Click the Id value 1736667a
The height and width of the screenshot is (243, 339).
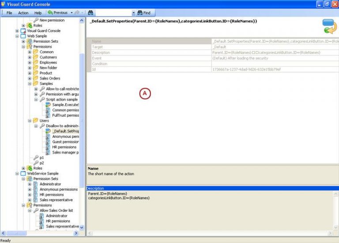246,69
